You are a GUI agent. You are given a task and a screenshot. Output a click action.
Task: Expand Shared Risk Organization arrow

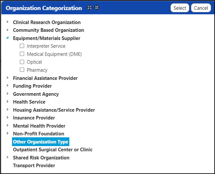click(7, 157)
